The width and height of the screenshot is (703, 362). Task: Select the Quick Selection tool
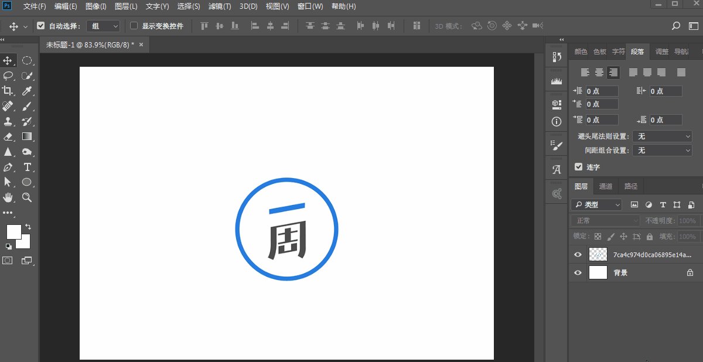coord(27,76)
